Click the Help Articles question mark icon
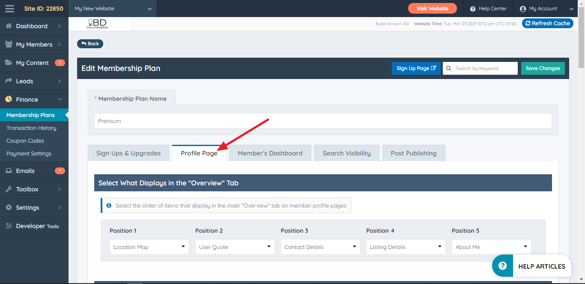585x284 pixels. [x=503, y=266]
